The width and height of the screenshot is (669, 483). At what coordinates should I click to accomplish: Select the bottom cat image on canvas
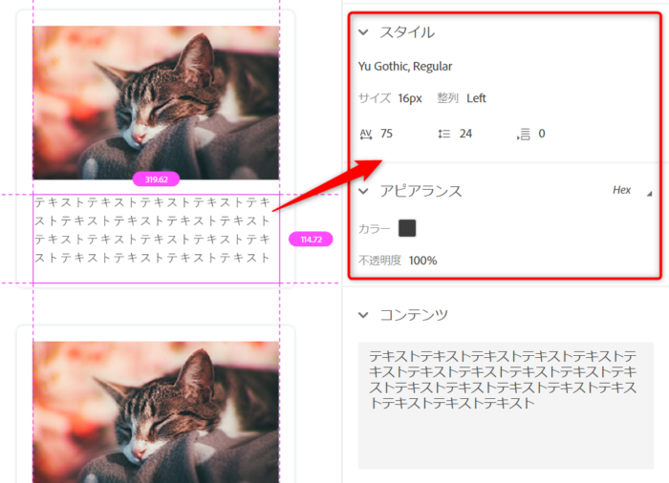[156, 410]
